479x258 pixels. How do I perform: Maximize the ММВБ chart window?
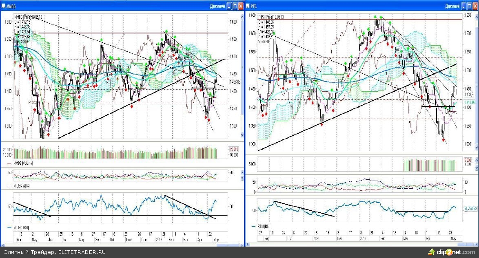(x=235, y=6)
